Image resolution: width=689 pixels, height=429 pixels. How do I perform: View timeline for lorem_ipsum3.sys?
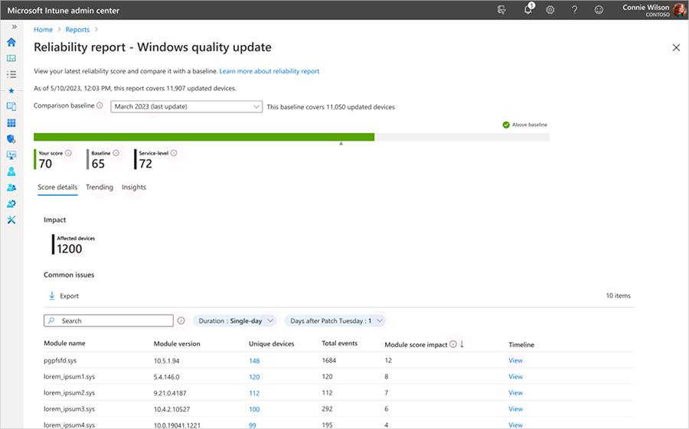[515, 409]
